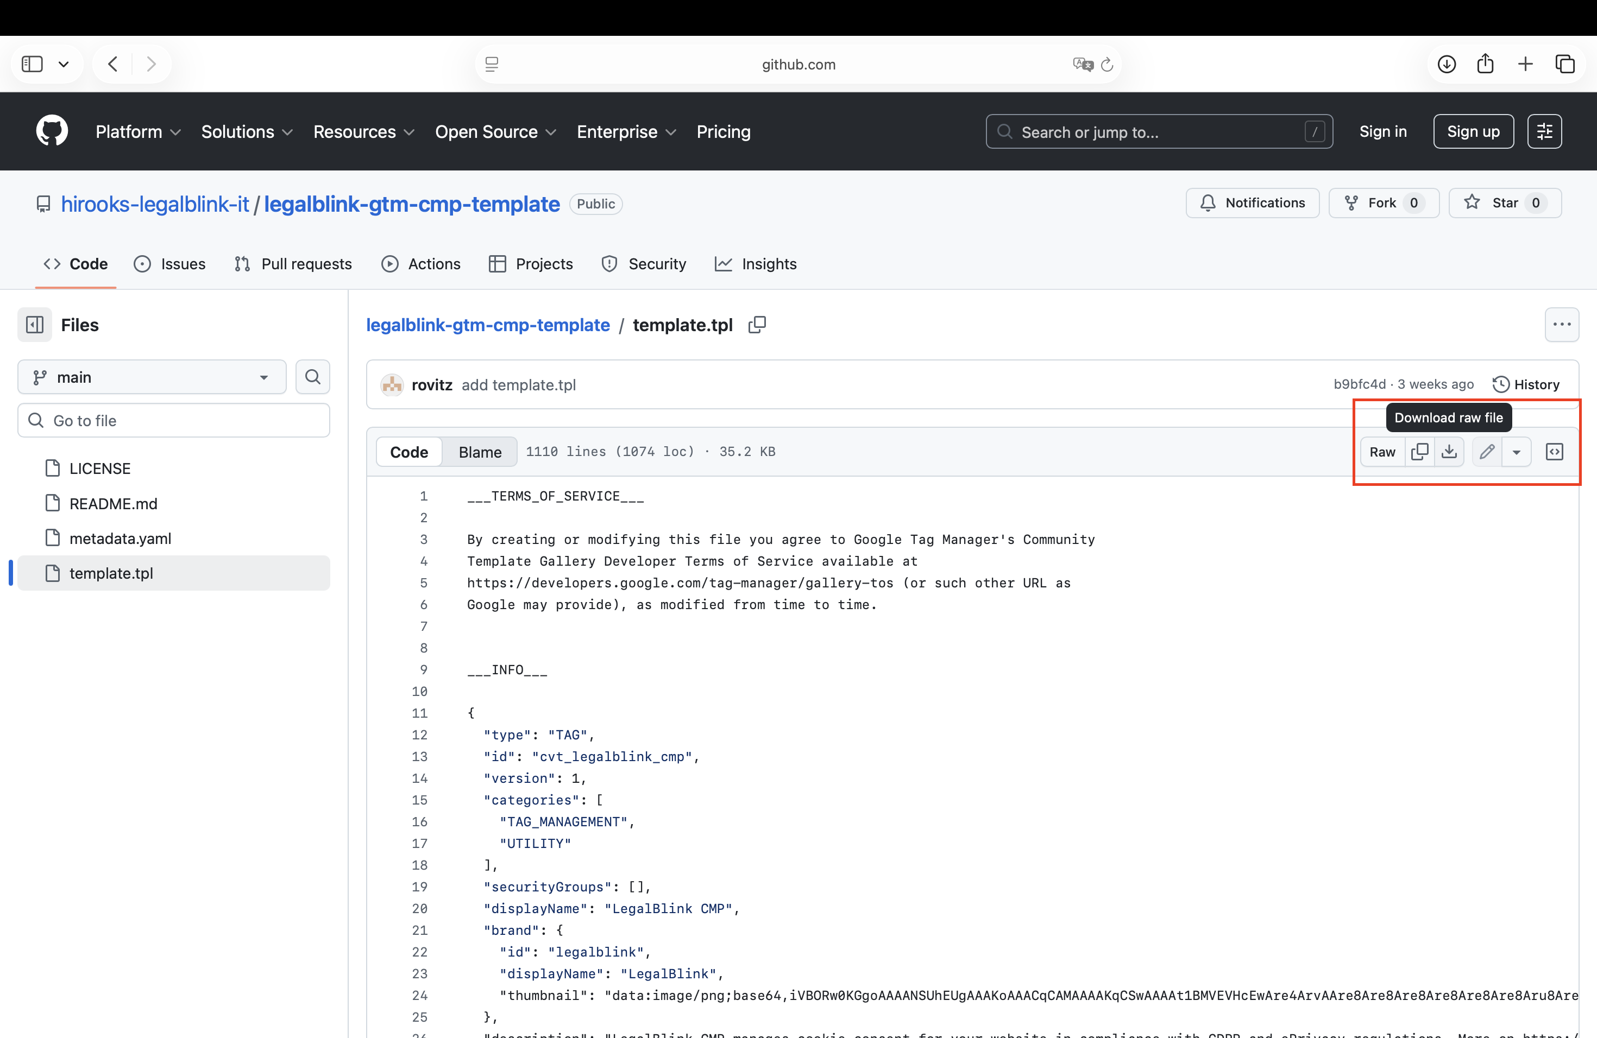
Task: Click the Download raw file icon
Action: [x=1449, y=451]
